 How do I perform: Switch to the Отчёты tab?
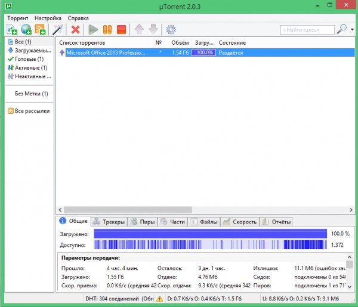pyautogui.click(x=276, y=222)
